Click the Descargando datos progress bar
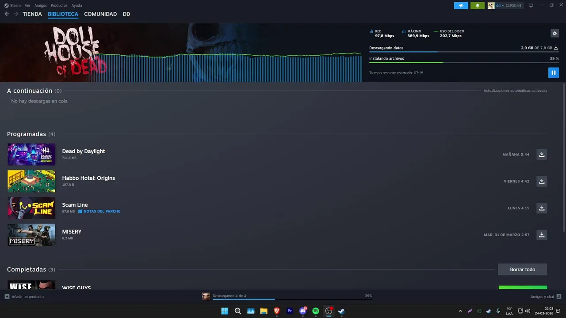This screenshot has width=566, height=318. click(464, 52)
